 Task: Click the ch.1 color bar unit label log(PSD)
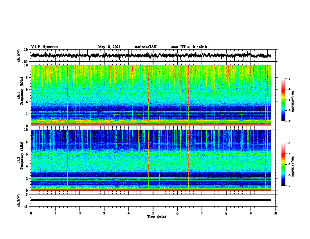(x=293, y=102)
